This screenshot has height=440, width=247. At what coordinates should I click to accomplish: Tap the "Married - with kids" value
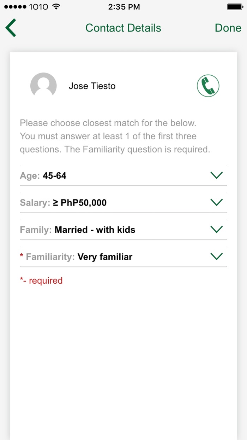point(95,230)
